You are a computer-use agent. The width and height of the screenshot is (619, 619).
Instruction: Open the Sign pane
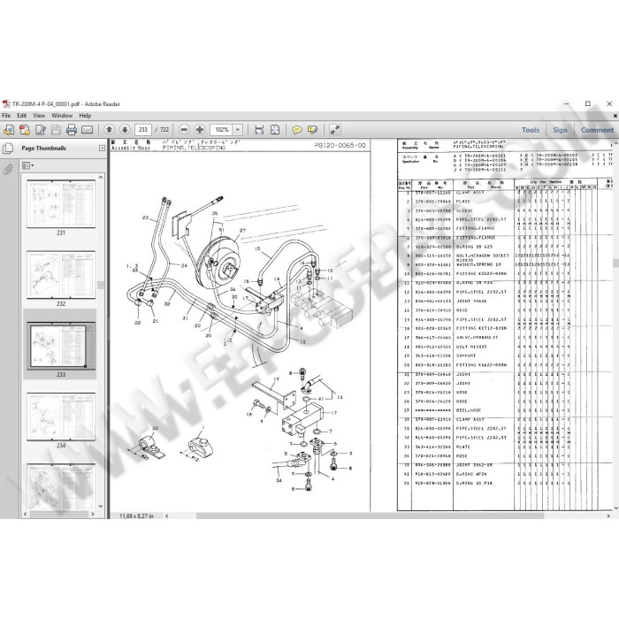[560, 130]
